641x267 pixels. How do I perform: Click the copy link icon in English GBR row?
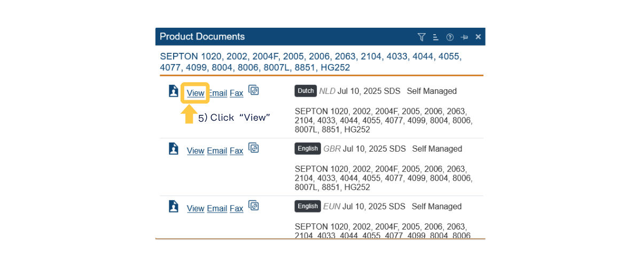[x=254, y=148]
